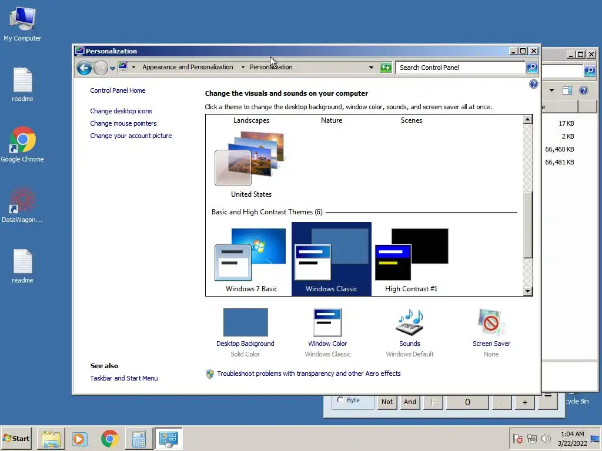The image size is (602, 451).
Task: Click the search magnifier in Personalization window
Action: [x=531, y=68]
